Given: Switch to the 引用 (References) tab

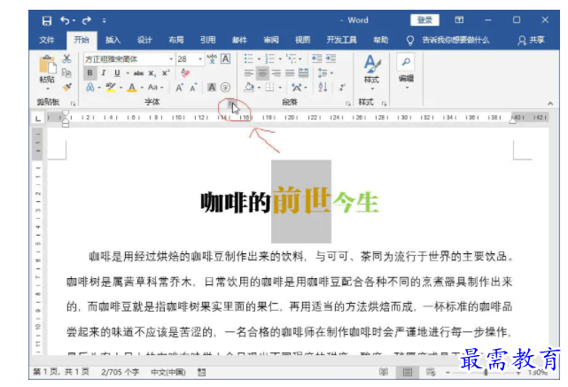Looking at the screenshot, I should pos(207,40).
